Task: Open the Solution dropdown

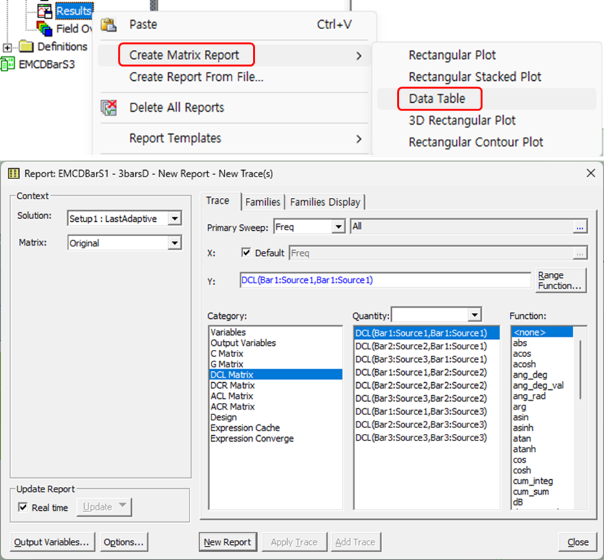Action: tap(174, 219)
